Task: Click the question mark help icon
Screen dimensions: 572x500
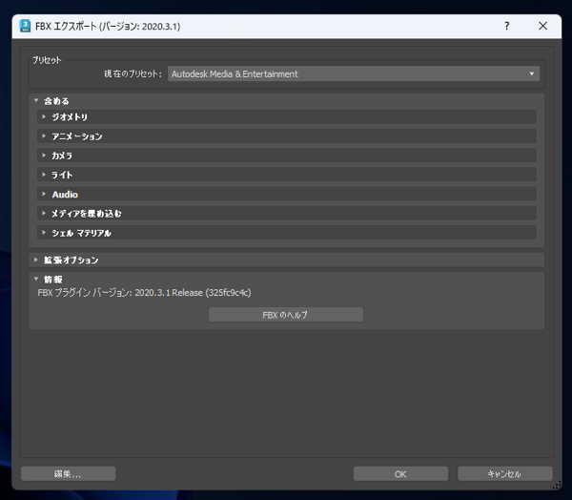Action: 507,26
